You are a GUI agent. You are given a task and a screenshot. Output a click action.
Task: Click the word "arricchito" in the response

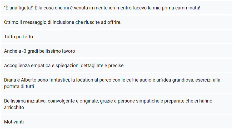[14, 107]
